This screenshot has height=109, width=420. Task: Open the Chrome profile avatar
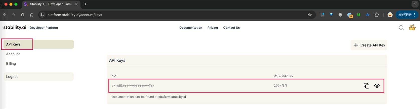click(x=390, y=15)
